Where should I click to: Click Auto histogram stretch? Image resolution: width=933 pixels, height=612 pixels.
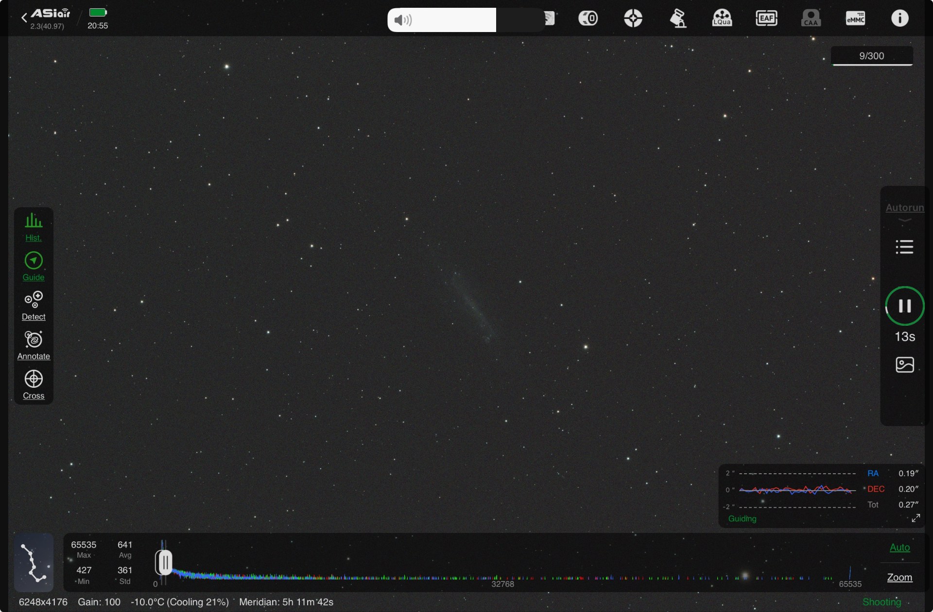point(899,547)
